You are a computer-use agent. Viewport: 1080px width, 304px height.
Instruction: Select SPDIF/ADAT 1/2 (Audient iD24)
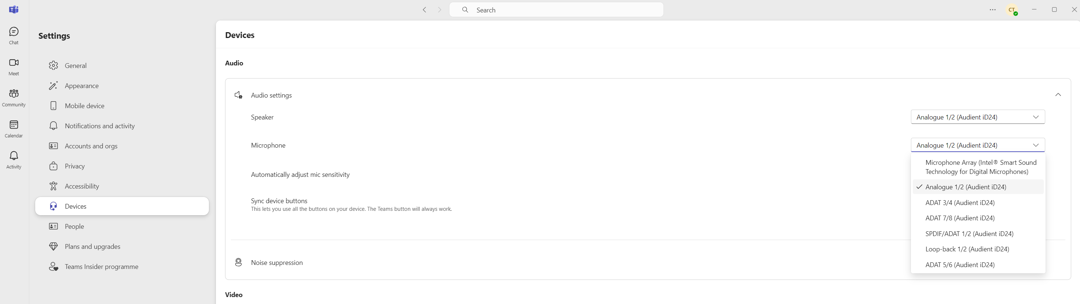tap(978, 233)
